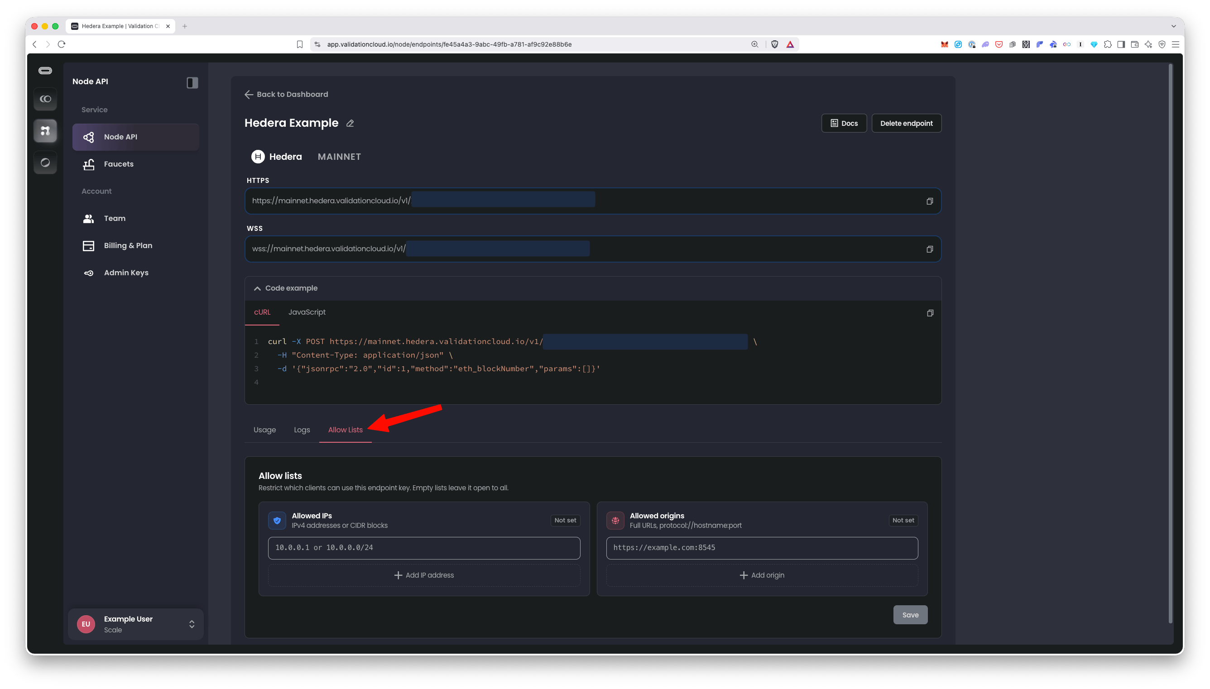Image resolution: width=1210 pixels, height=689 pixels.
Task: Click Add IP address
Action: pyautogui.click(x=424, y=575)
